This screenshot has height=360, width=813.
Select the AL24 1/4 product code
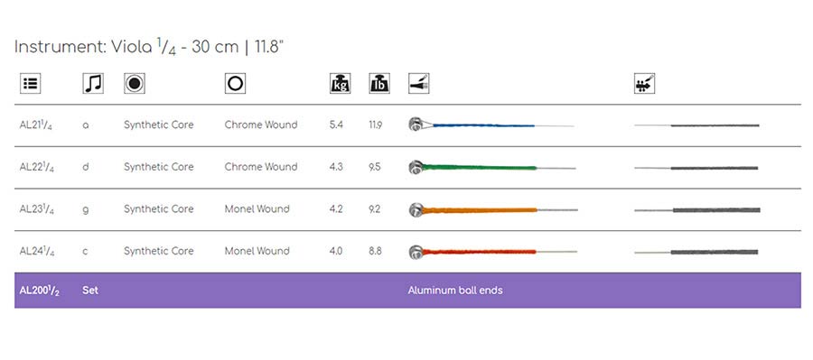pos(37,251)
